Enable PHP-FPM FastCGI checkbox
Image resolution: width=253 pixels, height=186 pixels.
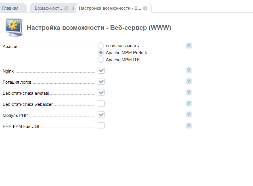(x=101, y=126)
